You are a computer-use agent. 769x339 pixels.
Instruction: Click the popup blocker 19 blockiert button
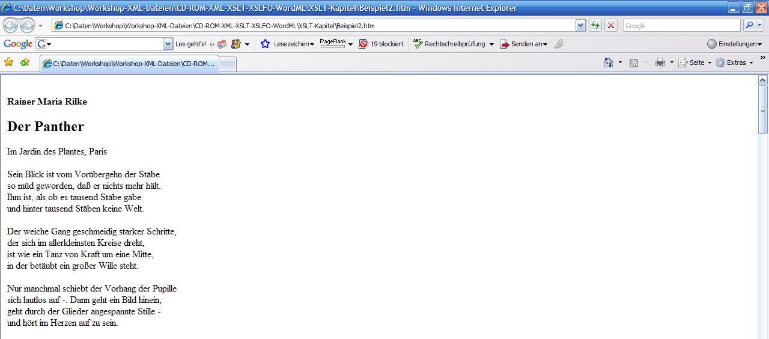381,44
